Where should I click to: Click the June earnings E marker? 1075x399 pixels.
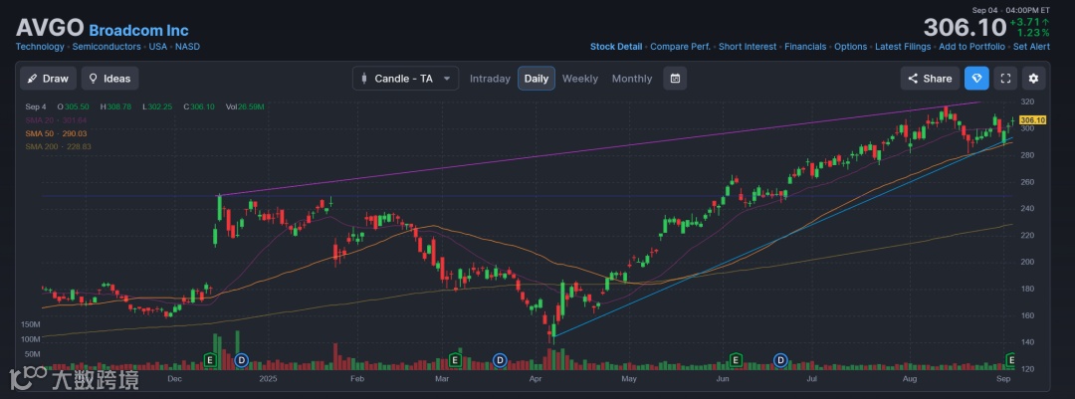click(x=736, y=359)
